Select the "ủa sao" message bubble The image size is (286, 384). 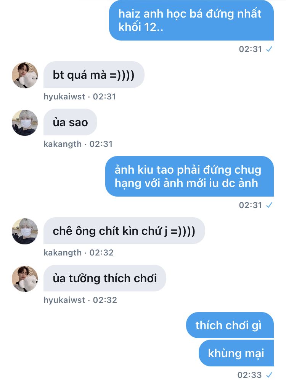point(70,122)
